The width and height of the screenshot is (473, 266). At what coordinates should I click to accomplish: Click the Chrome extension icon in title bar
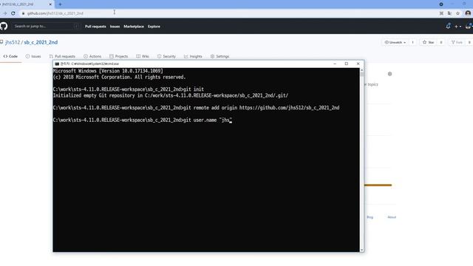[x=441, y=4]
